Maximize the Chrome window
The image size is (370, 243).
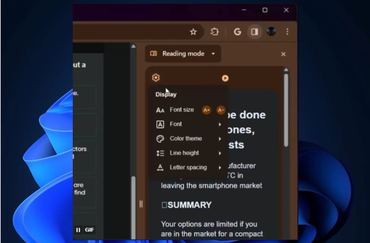click(265, 10)
